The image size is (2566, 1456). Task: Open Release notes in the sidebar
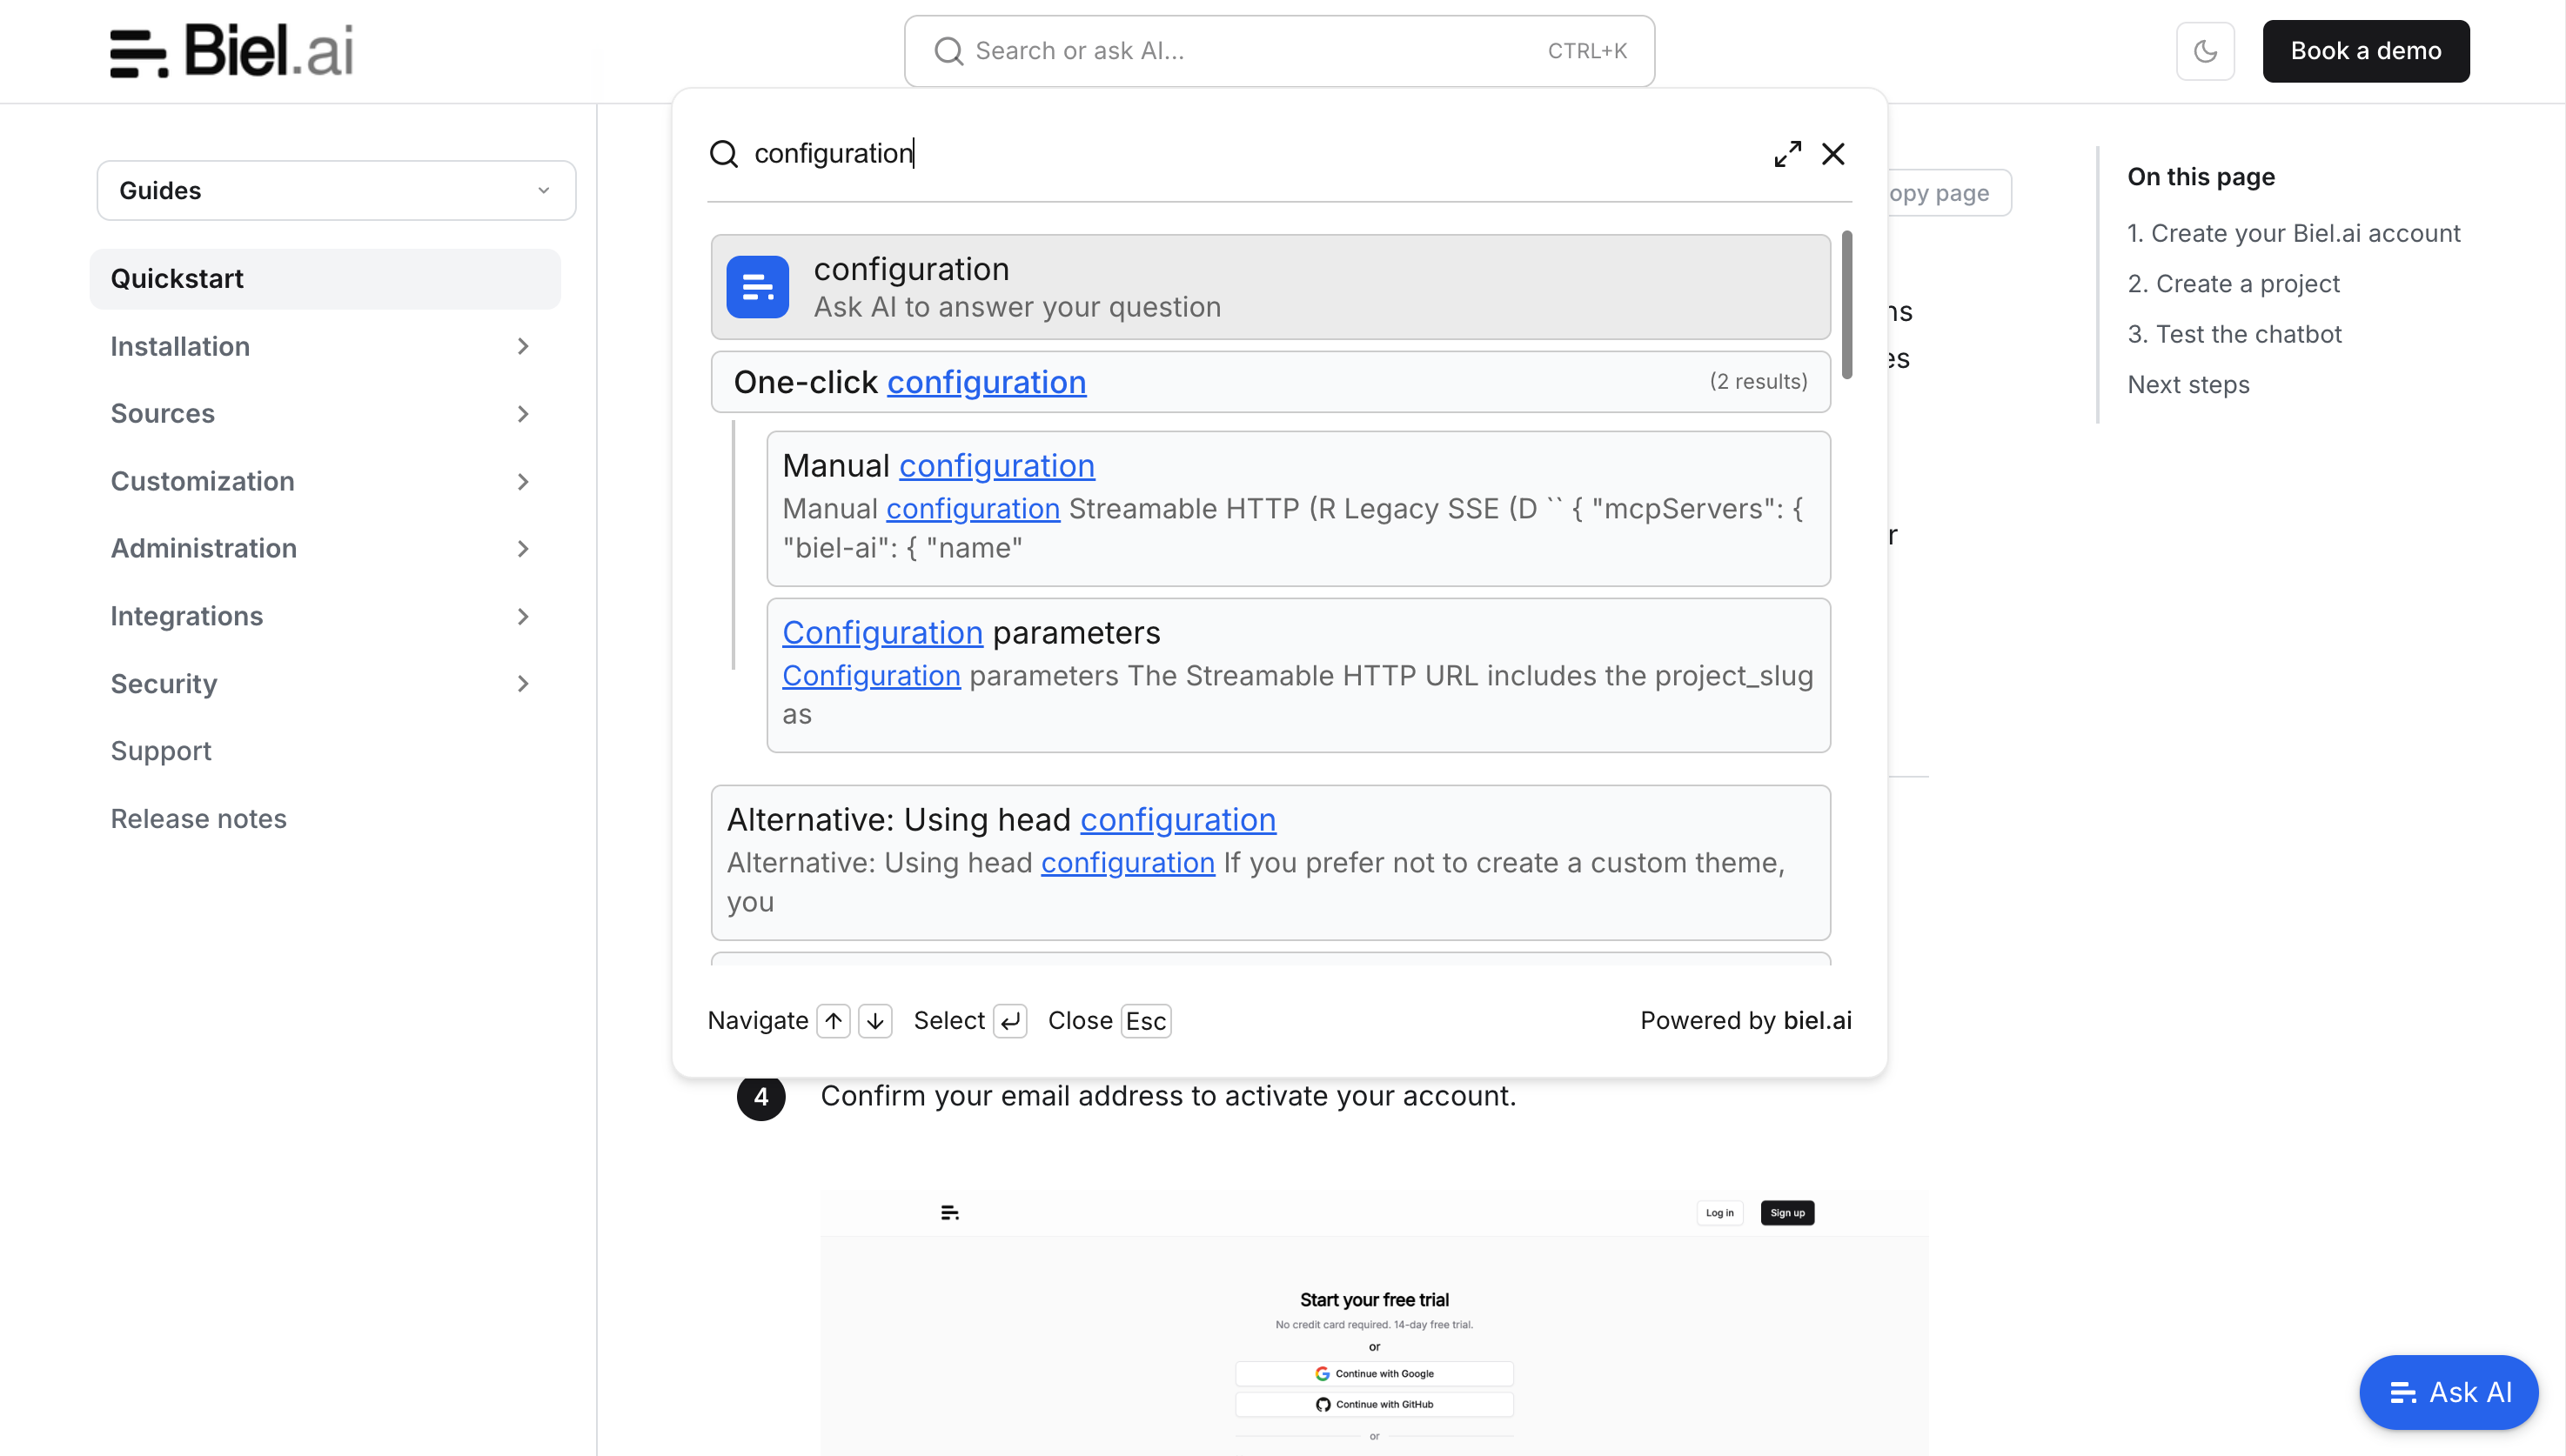(x=198, y=819)
